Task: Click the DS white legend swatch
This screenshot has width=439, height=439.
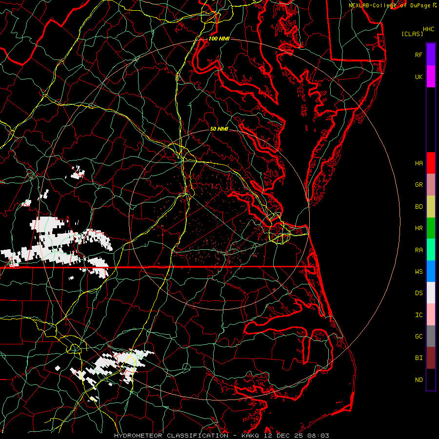Action: [x=431, y=293]
